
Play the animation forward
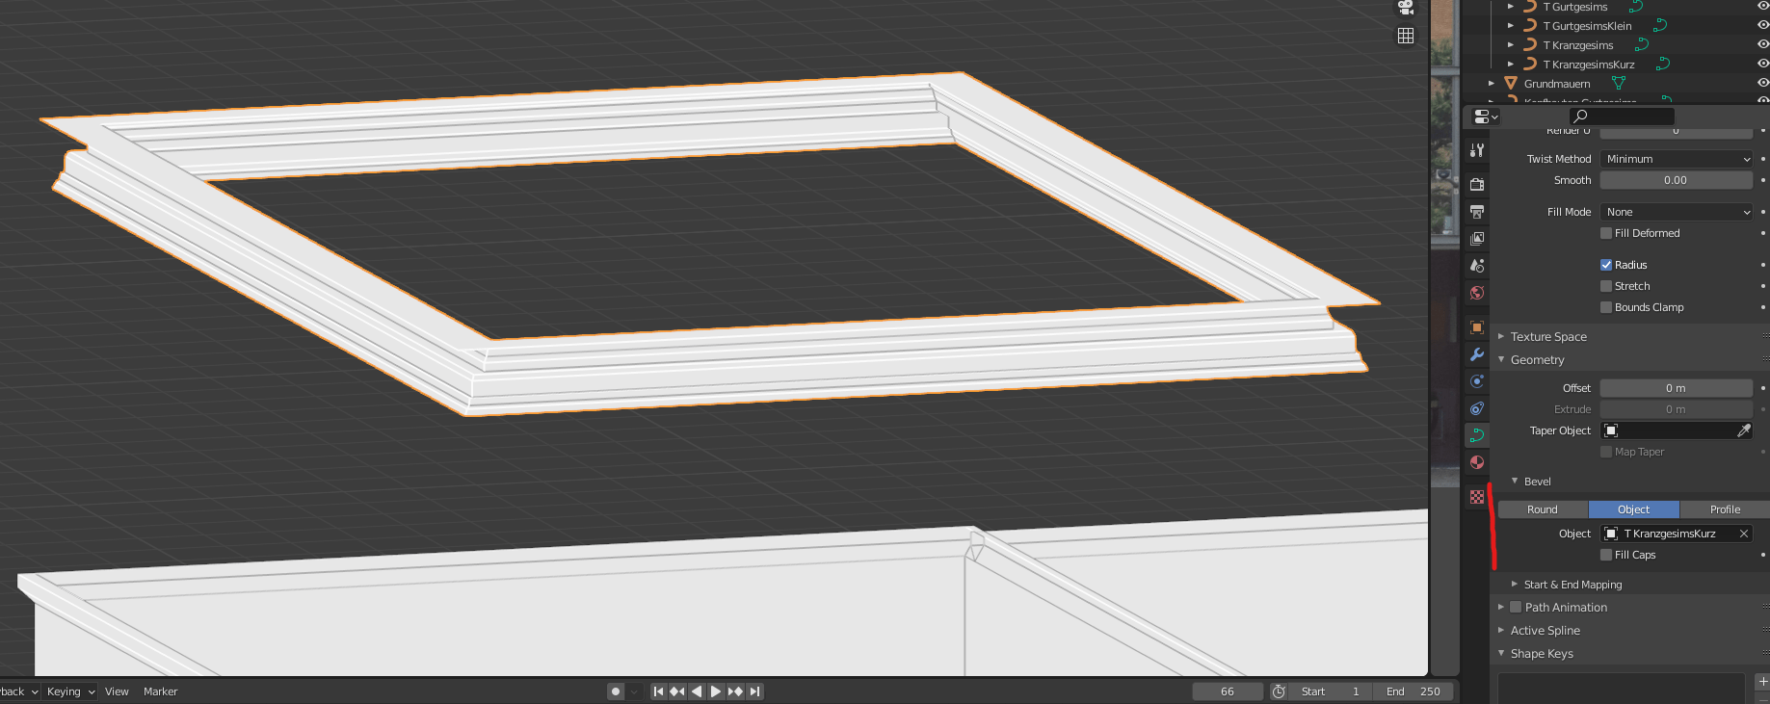(716, 691)
